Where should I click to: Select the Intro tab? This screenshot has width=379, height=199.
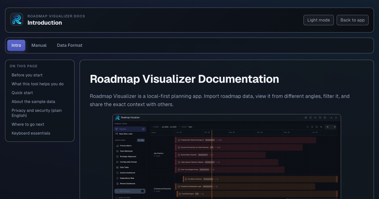pyautogui.click(x=16, y=45)
